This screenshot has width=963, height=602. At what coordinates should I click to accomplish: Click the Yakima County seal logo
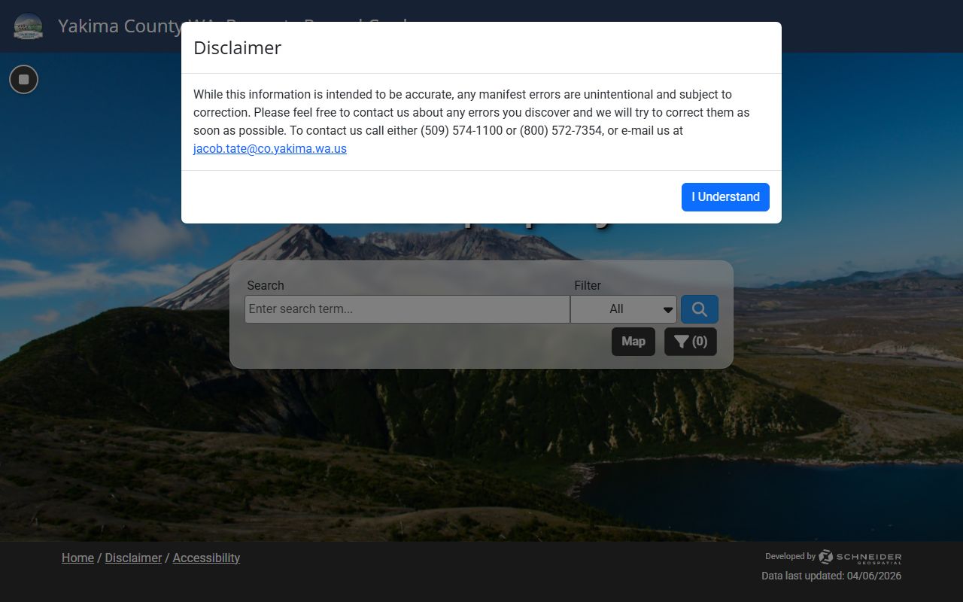pyautogui.click(x=29, y=26)
